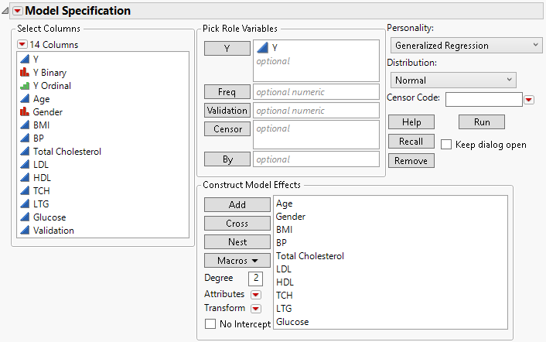
Task: Open the 14 Columns red triangle menu
Action: pos(22,44)
